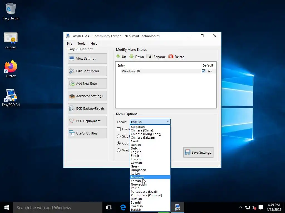Viewport: 285px width, 213px height.
Task: Open Recycle Bin desktop icon
Action: 11,11
